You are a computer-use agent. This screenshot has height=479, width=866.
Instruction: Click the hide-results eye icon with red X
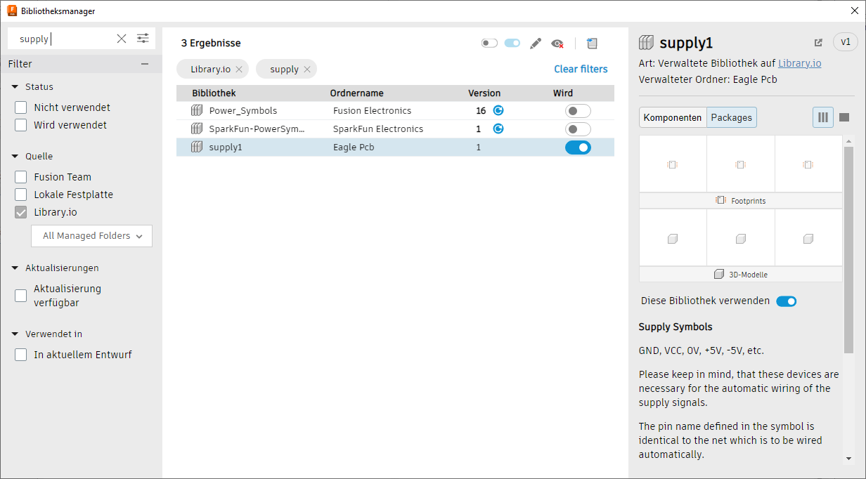(x=557, y=44)
